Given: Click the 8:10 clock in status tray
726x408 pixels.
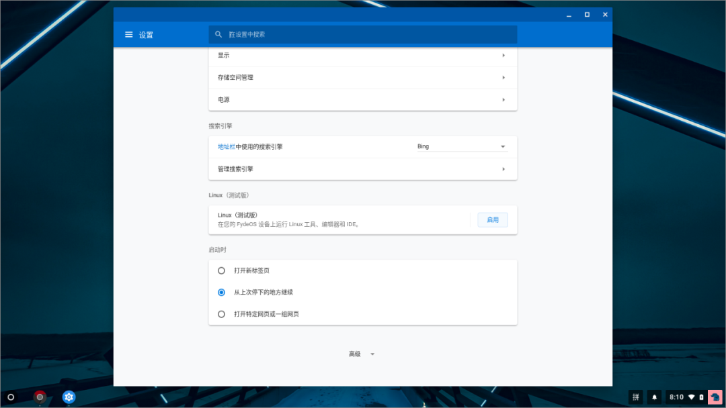Looking at the screenshot, I should coord(676,397).
